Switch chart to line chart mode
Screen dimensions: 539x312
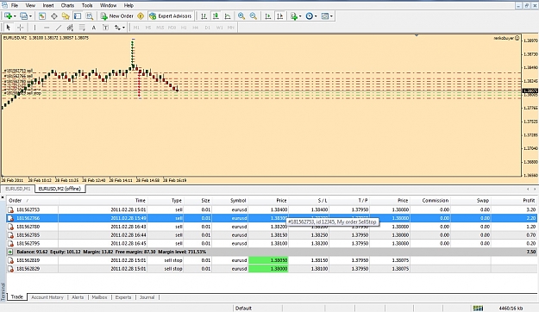(x=228, y=16)
